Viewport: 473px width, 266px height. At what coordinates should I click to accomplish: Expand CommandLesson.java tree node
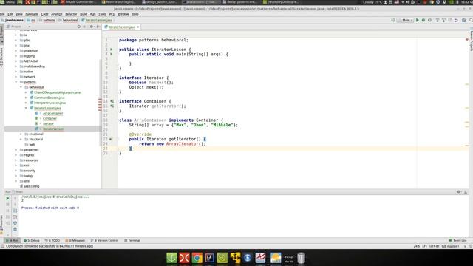[26, 98]
